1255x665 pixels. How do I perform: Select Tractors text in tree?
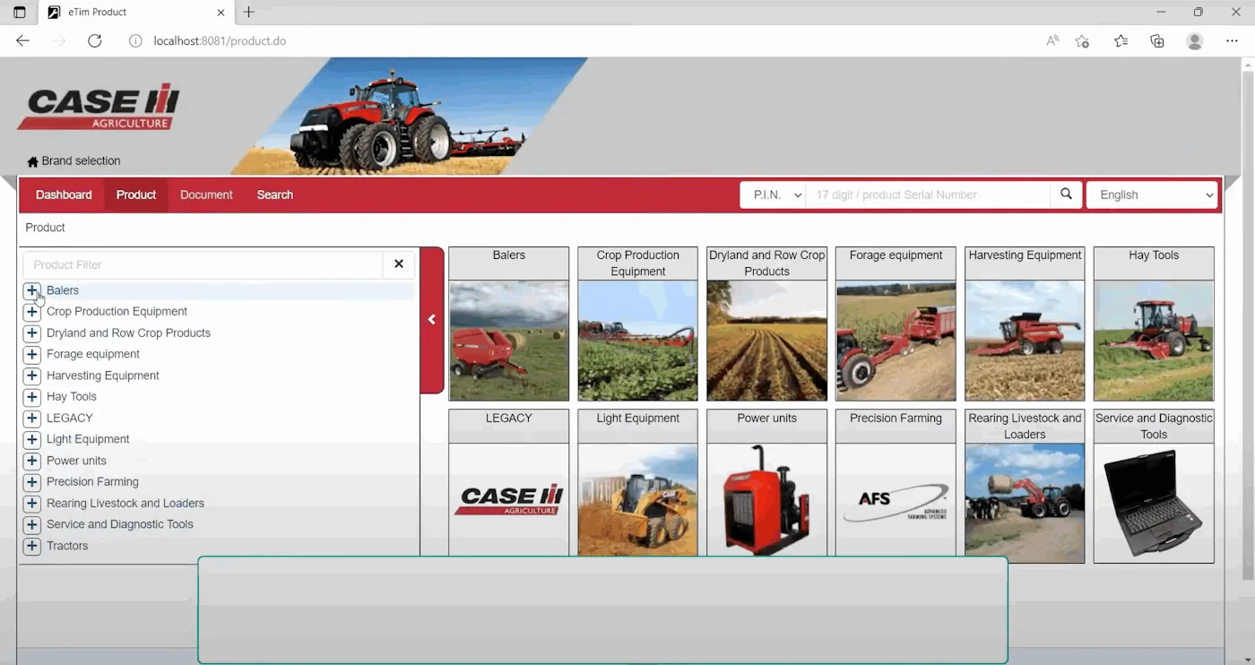67,546
